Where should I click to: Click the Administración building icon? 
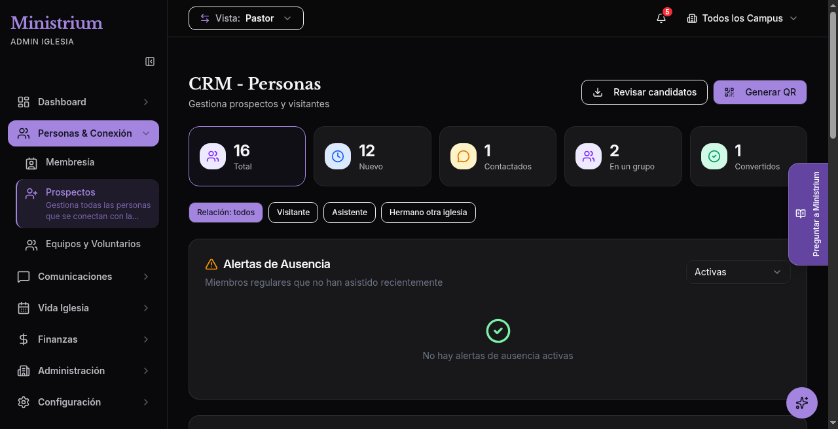coord(24,371)
